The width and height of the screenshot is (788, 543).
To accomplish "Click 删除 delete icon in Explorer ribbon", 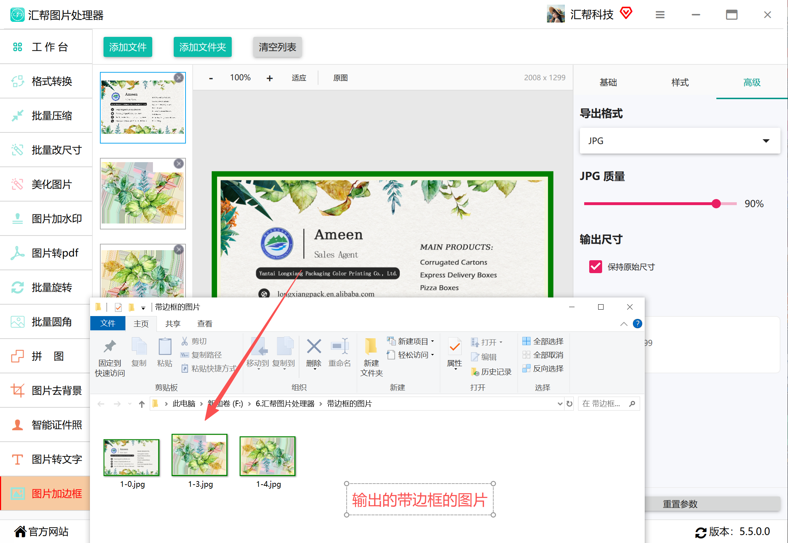I will [x=314, y=353].
